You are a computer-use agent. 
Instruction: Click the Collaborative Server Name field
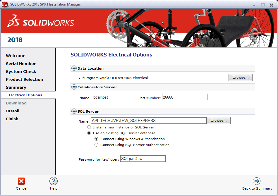pyautogui.click(x=114, y=97)
